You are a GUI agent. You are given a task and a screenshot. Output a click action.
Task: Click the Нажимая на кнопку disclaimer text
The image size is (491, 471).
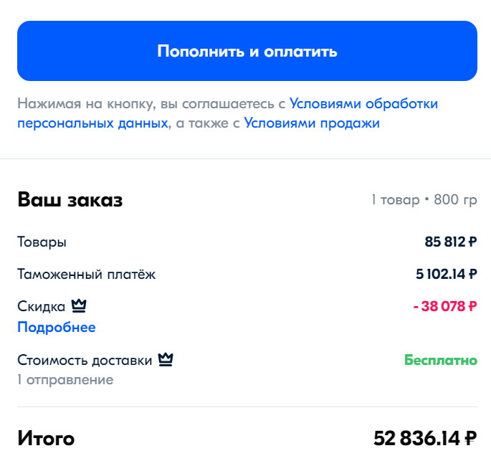tap(151, 104)
